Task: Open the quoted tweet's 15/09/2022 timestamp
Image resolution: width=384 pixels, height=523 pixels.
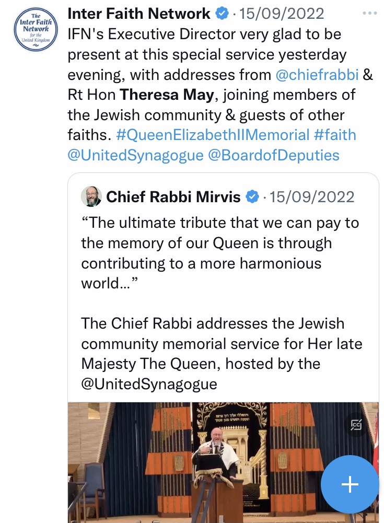Action: 312,197
